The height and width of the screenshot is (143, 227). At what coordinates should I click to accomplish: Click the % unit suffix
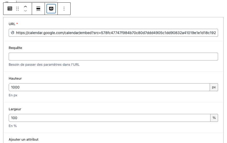tap(214, 118)
